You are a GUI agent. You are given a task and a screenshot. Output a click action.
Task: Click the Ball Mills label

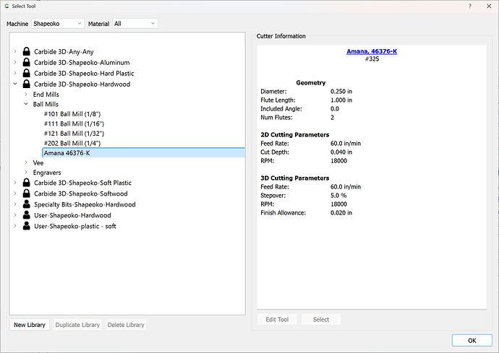pos(46,104)
